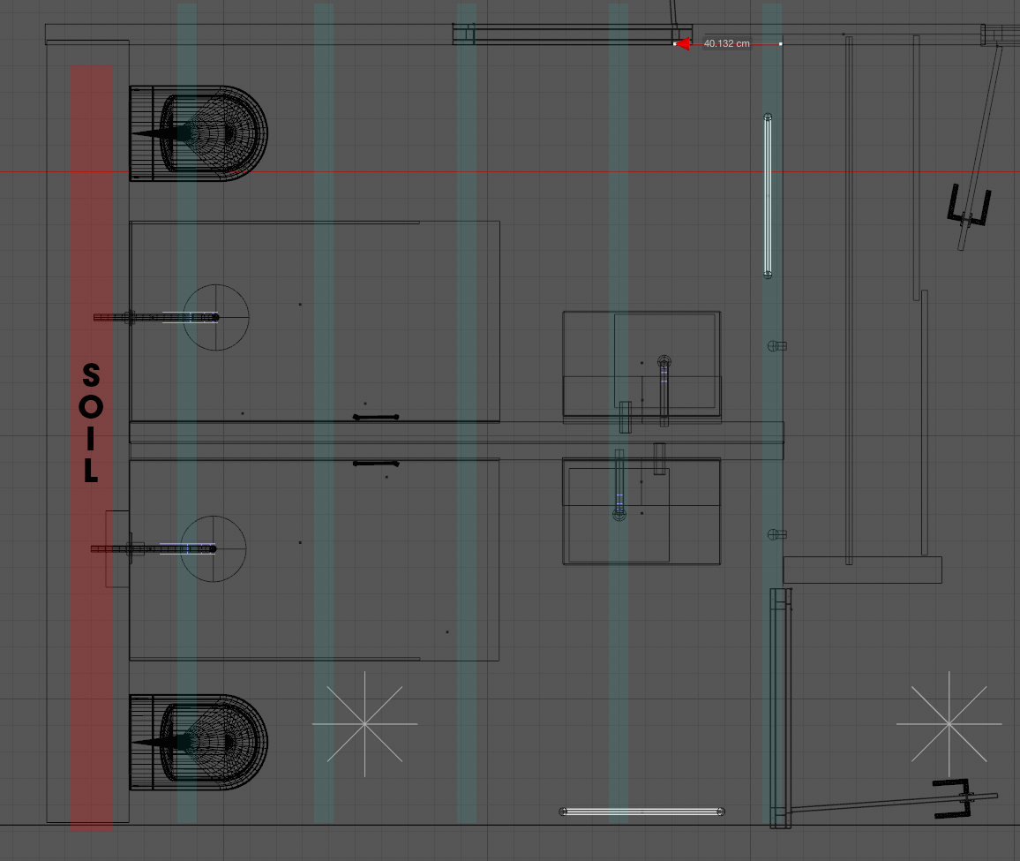Screen dimensions: 1020x861
Task: Click the letter S in SOIL text
Action: [x=91, y=375]
